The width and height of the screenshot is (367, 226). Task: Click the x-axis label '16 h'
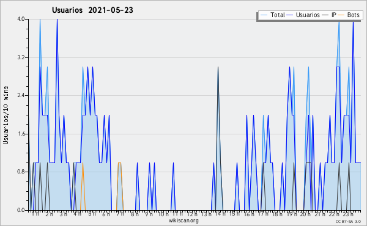(x=249, y=214)
